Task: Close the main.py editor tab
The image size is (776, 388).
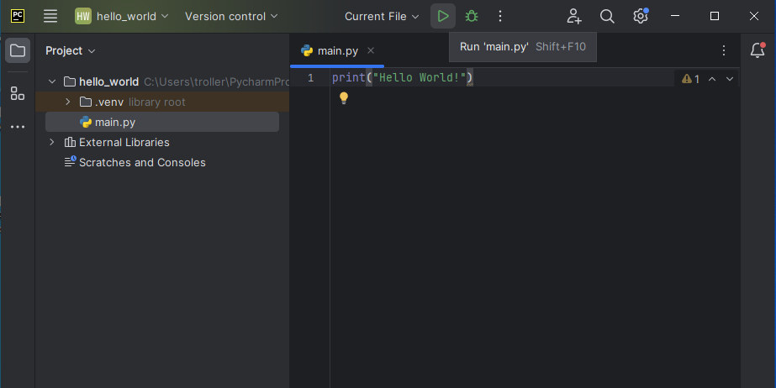Action: (371, 50)
